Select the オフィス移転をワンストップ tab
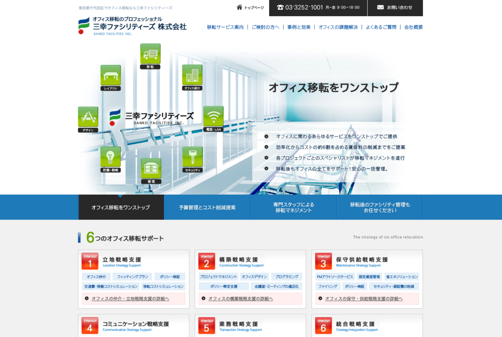This screenshot has width=502, height=337. tap(122, 207)
